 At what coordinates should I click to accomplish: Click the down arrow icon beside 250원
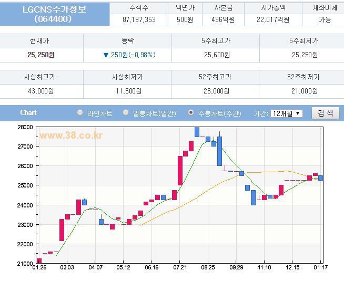pyautogui.click(x=106, y=55)
